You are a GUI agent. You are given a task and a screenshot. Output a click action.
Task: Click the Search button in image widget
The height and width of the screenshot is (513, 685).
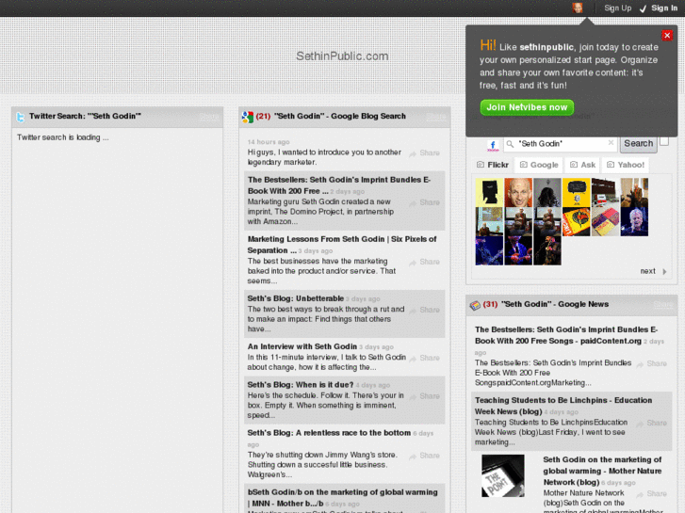click(638, 144)
